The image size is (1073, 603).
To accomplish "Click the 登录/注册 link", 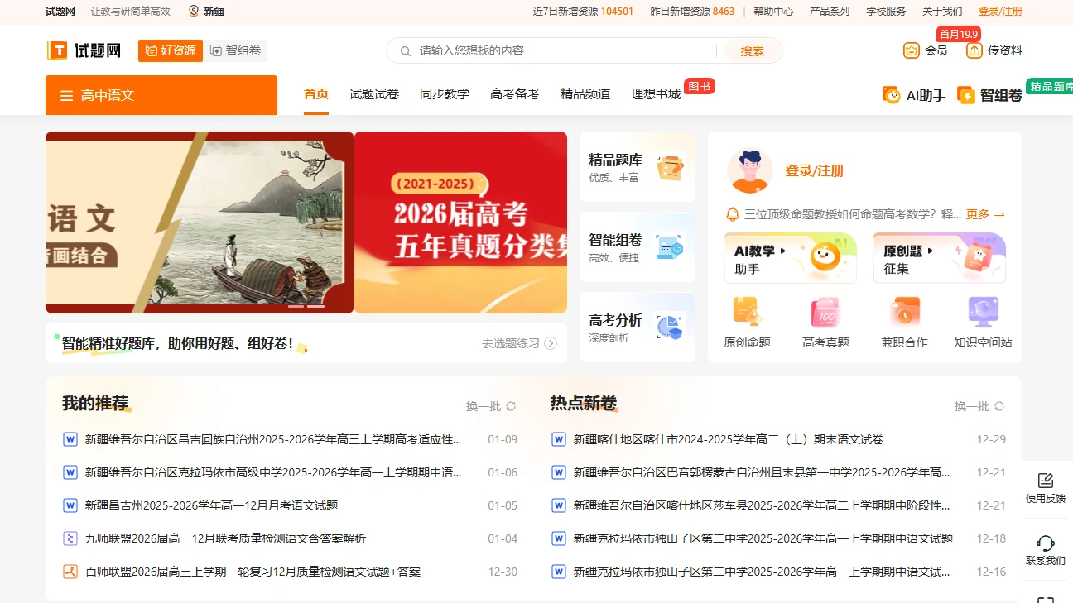I will 1001,12.
